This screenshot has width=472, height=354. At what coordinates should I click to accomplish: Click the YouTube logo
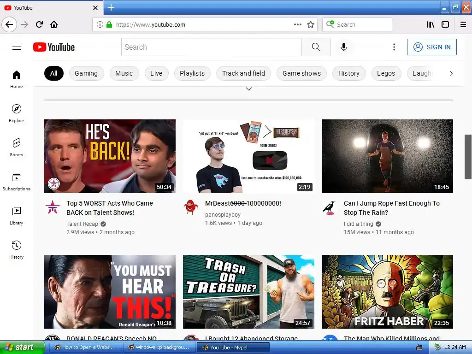[x=54, y=47]
